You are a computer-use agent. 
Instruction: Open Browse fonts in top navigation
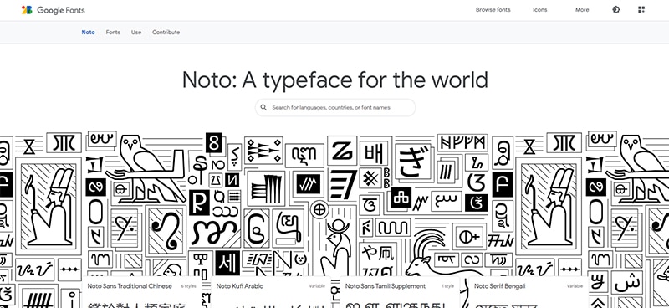point(493,10)
